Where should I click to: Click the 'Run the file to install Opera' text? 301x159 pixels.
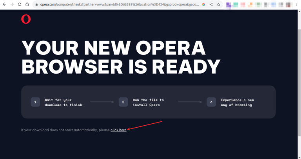click(x=148, y=102)
